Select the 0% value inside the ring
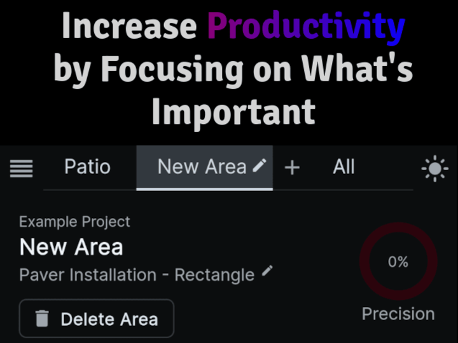458x343 pixels. pyautogui.click(x=398, y=262)
